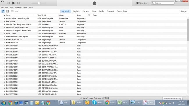The image size is (189, 106).
Task: Select the 02 O HASEENA ZU... artist cell
Action: click(50, 85)
